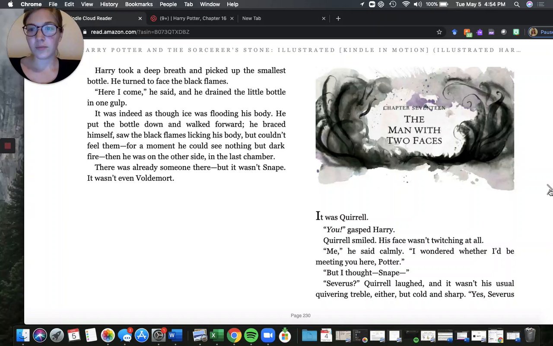
Task: Open the Apple menu
Action: [x=10, y=4]
